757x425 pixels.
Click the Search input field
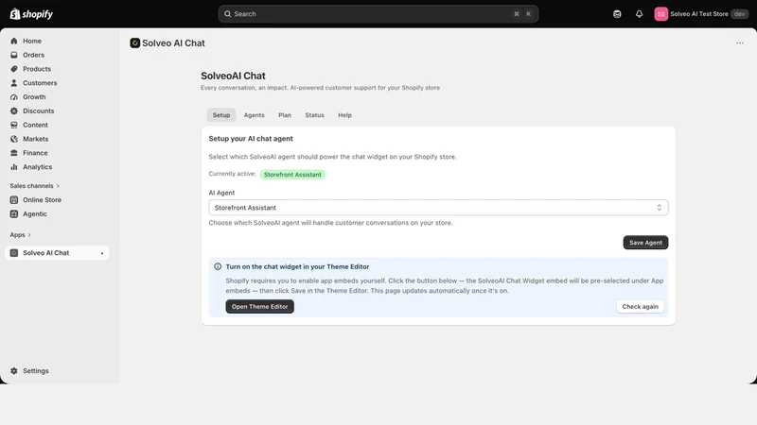(378, 14)
